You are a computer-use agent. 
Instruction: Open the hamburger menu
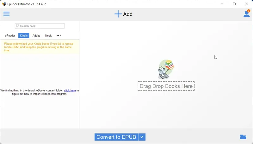point(6,14)
